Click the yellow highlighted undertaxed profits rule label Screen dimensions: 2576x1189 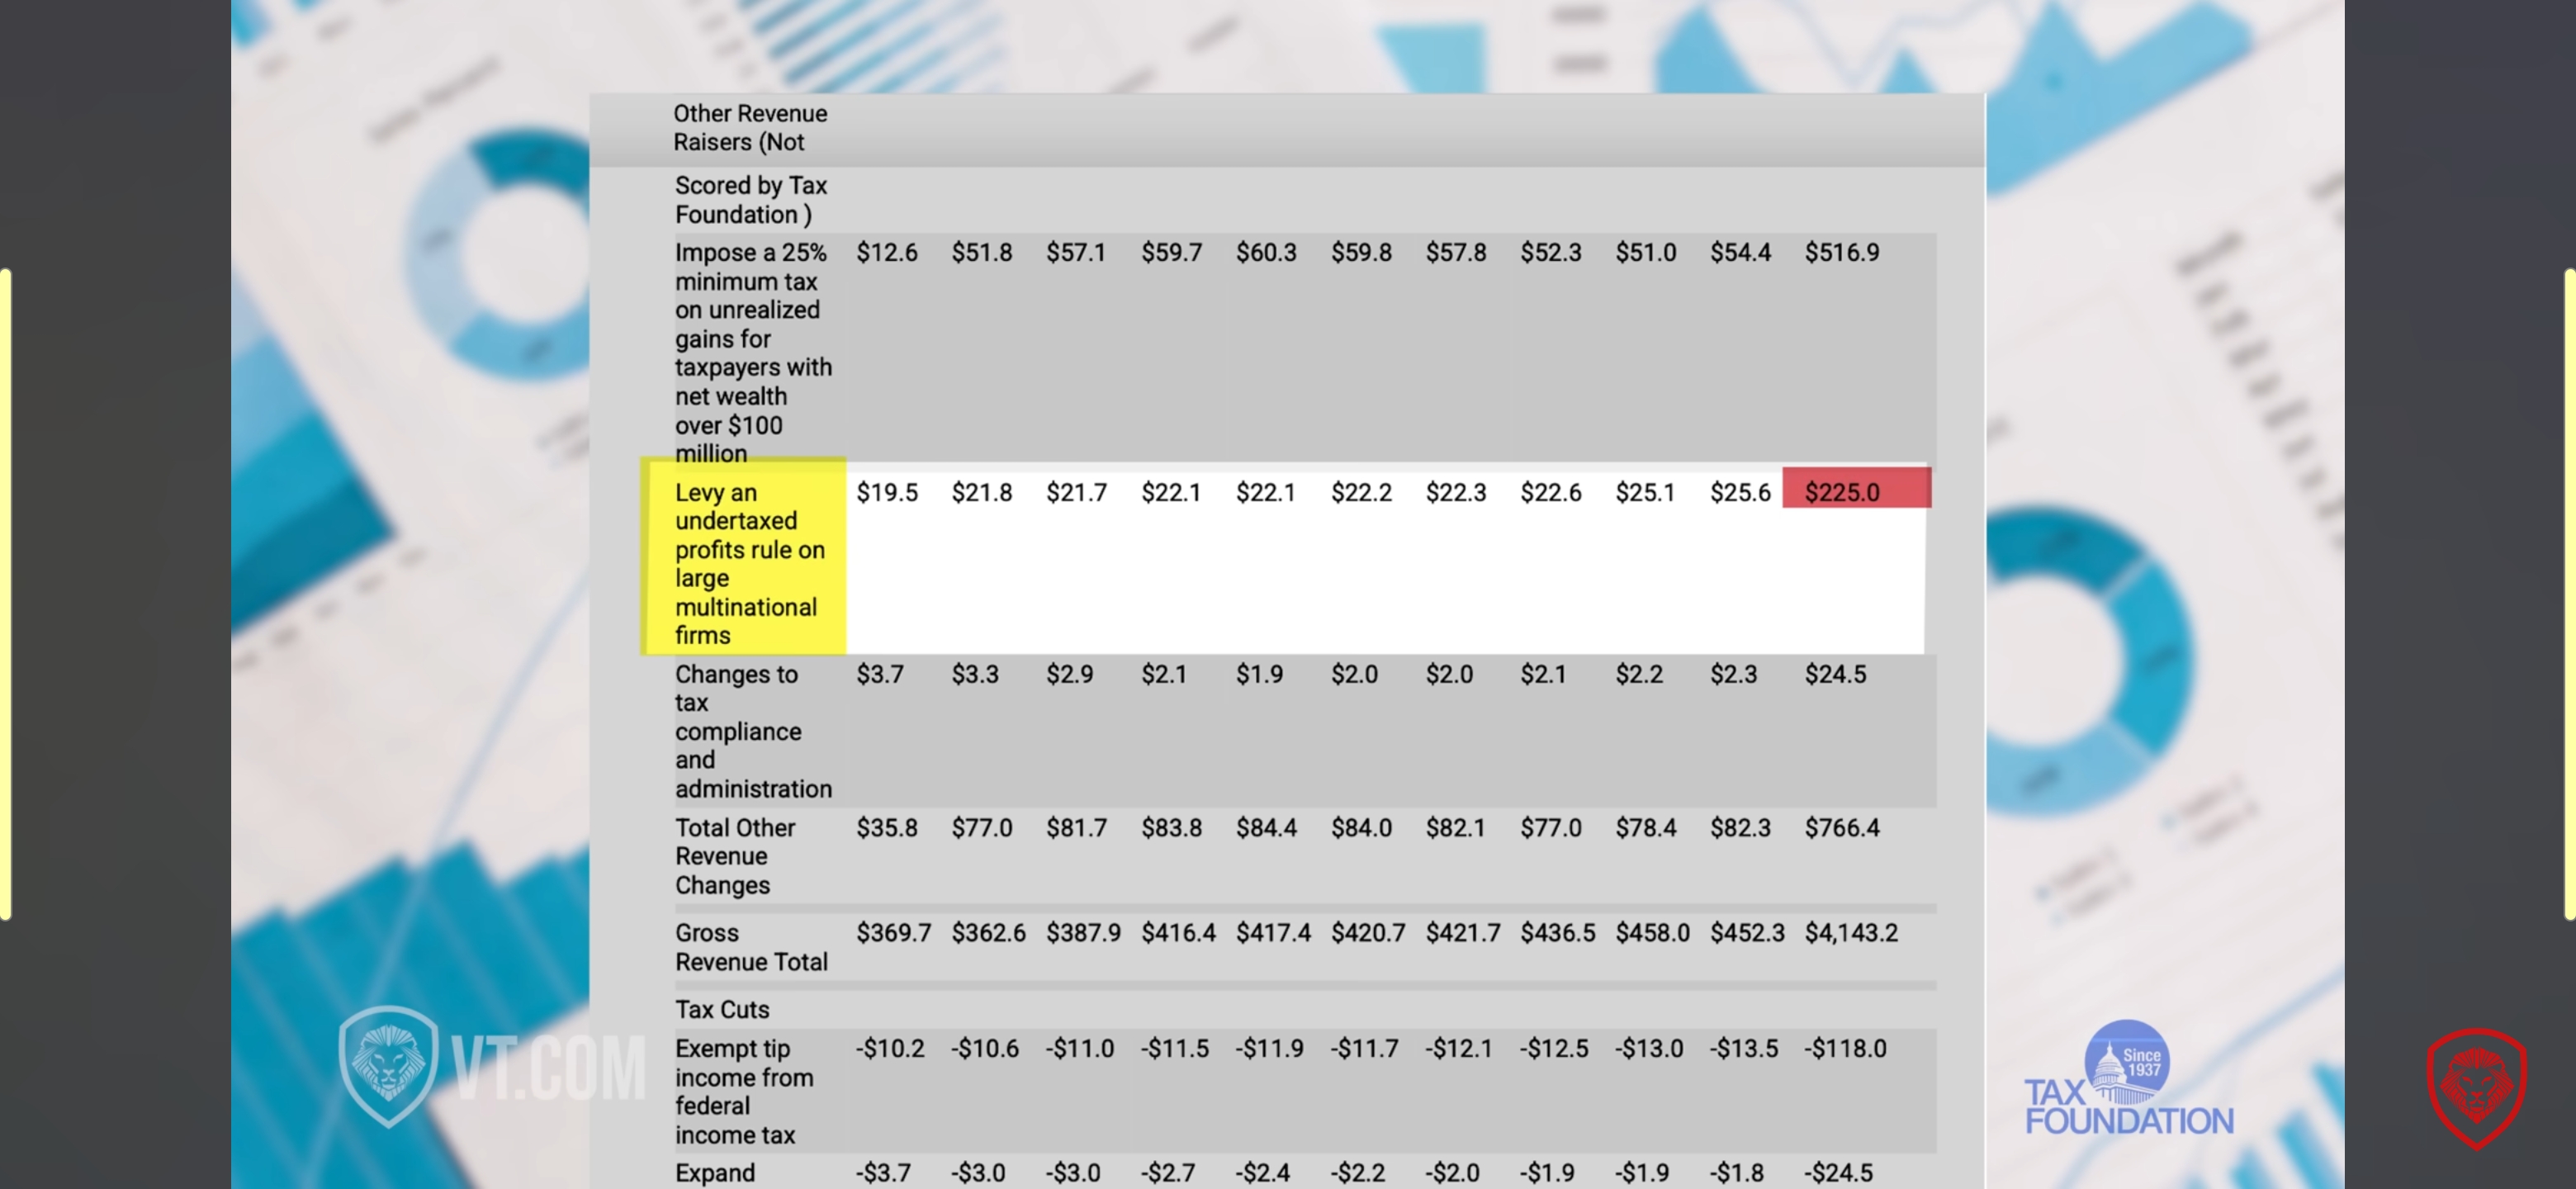point(745,562)
